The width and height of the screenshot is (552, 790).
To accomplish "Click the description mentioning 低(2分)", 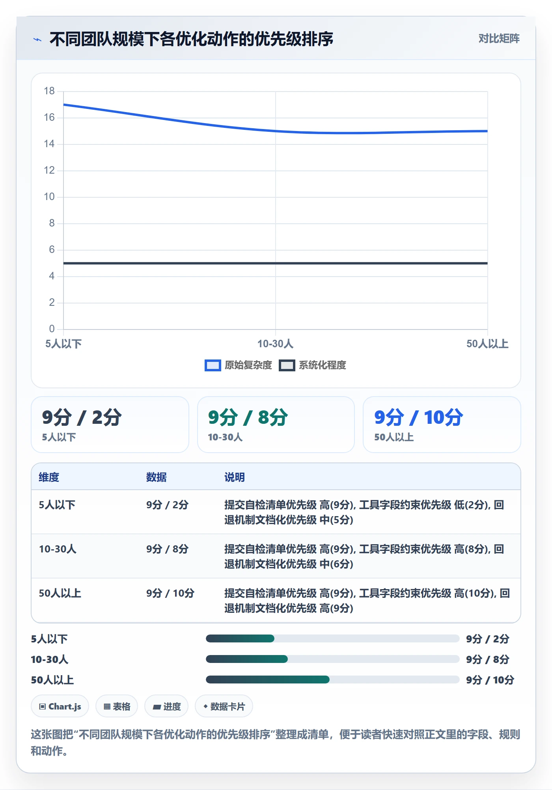I will coord(364,512).
